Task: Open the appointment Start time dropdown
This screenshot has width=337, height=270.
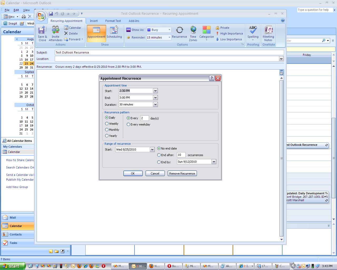Action: click(155, 91)
